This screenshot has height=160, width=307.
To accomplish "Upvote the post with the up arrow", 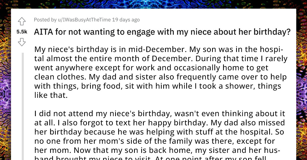I will point(22,22).
